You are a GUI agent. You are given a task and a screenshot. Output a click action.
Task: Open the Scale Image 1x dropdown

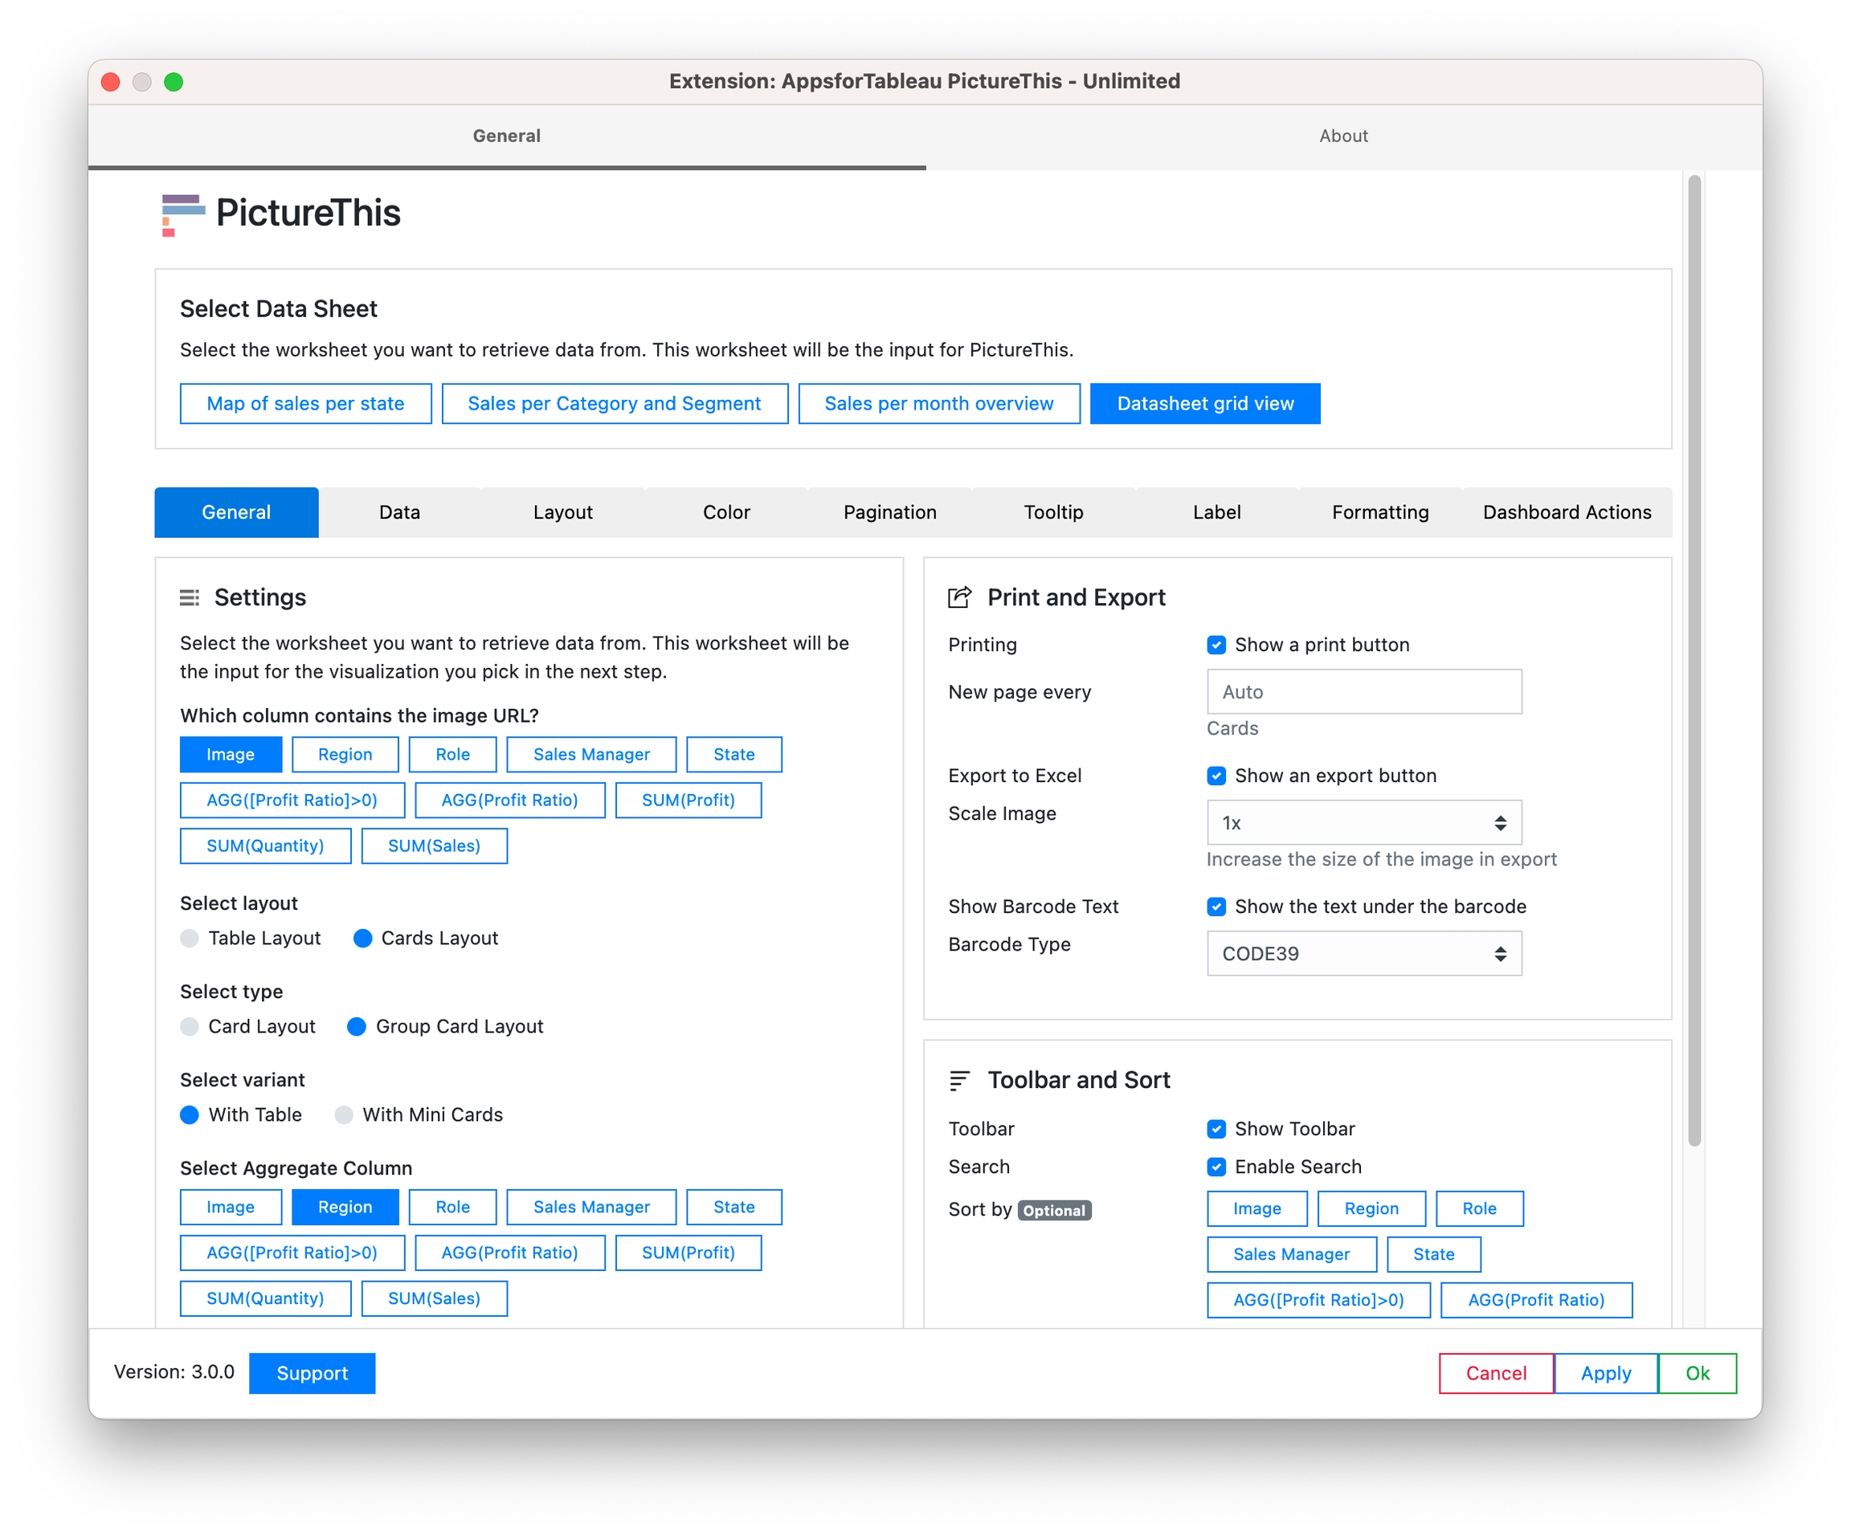pyautogui.click(x=1363, y=824)
